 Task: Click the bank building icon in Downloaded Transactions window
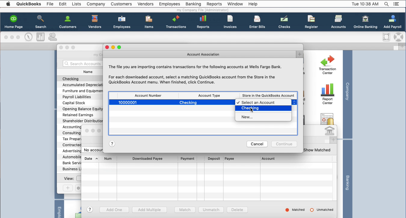pos(330,131)
